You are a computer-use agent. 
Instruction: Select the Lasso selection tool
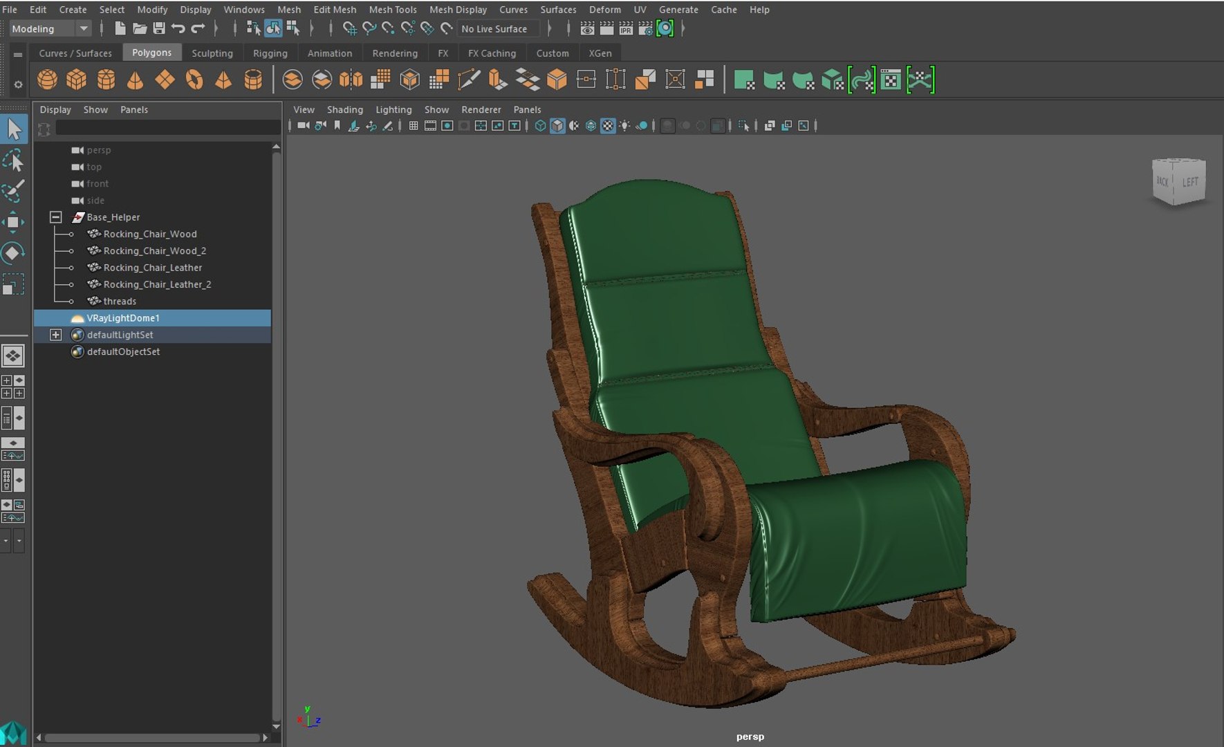[x=13, y=160]
